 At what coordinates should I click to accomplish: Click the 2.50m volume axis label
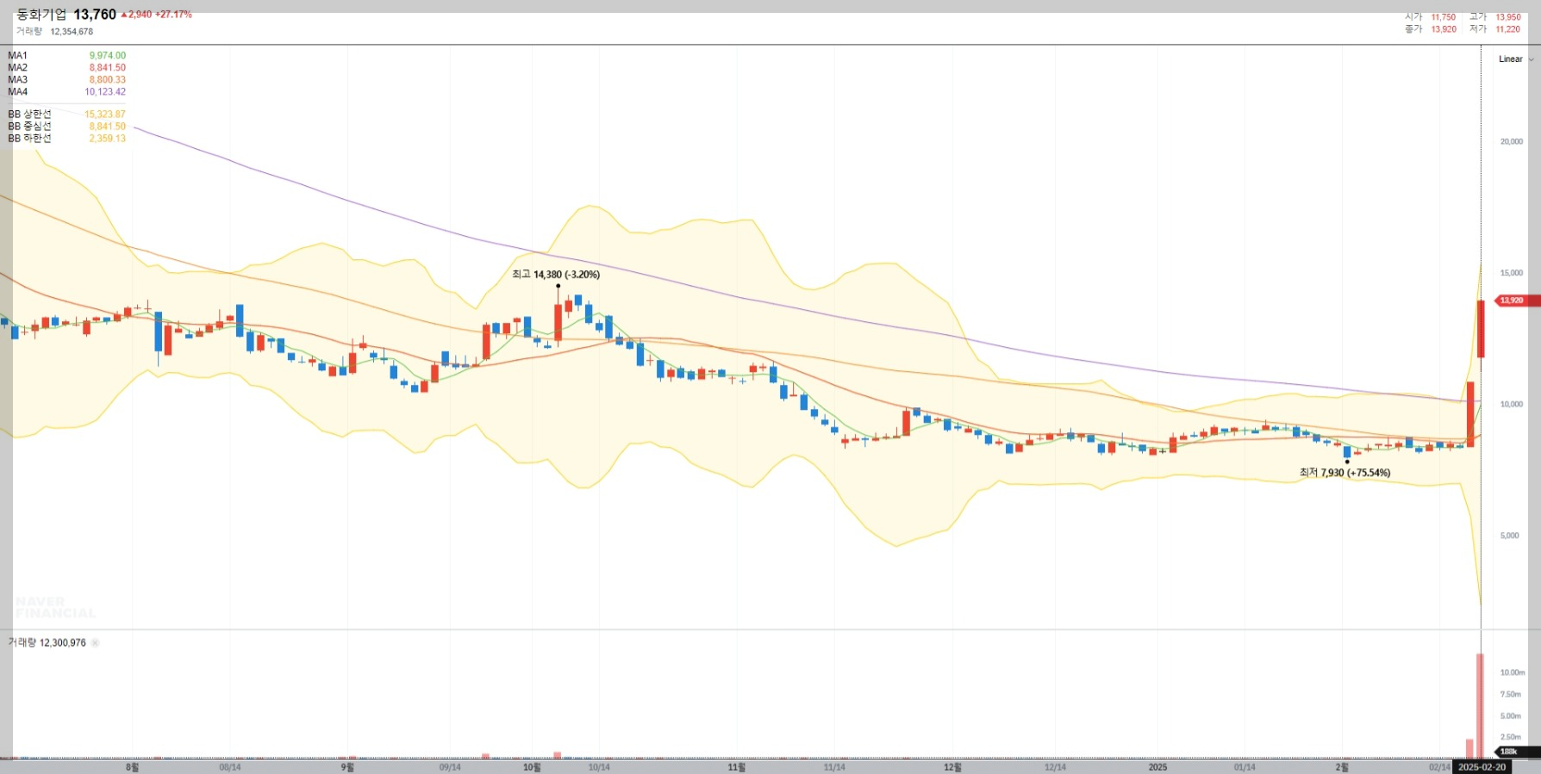coord(1510,737)
